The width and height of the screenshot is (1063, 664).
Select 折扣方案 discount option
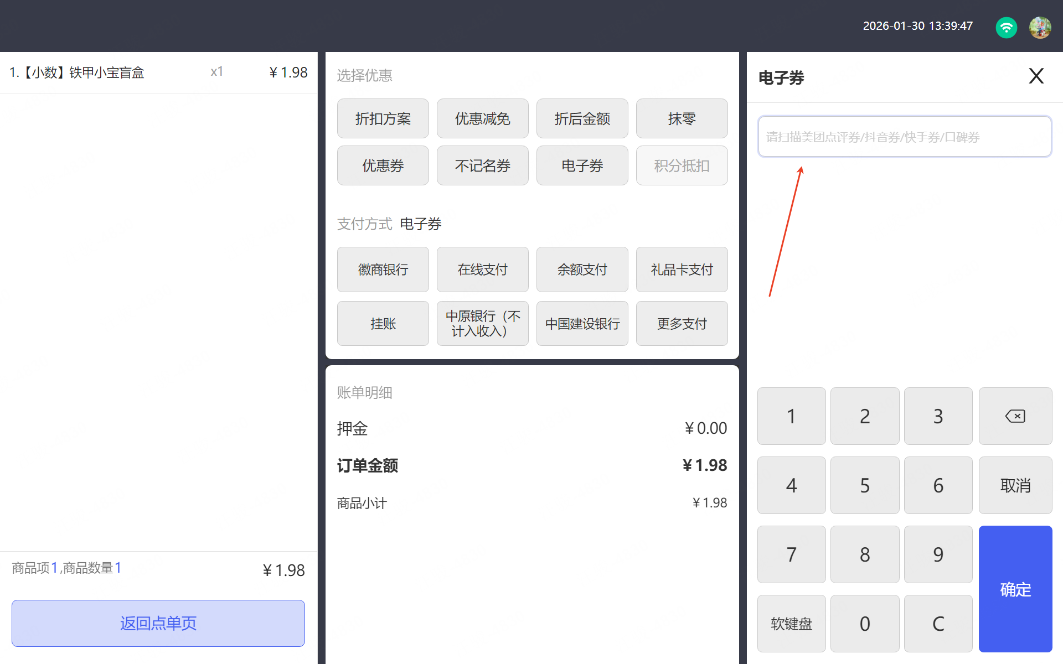[x=383, y=118]
